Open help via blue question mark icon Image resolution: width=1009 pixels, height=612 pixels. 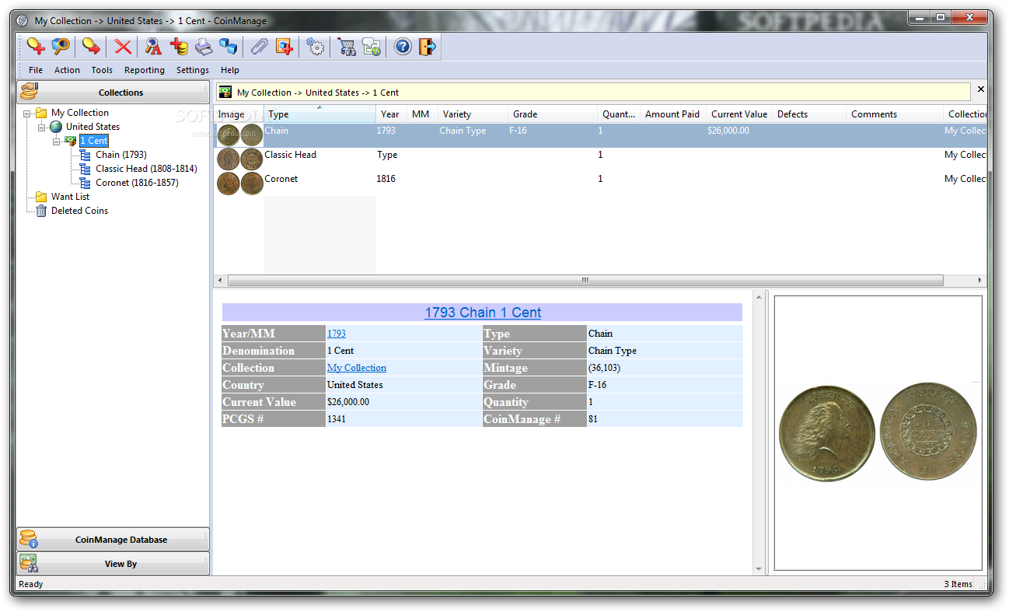tap(403, 47)
